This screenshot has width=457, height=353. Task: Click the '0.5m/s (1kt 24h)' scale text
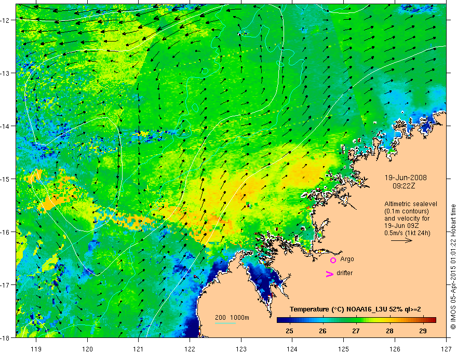pos(407,233)
